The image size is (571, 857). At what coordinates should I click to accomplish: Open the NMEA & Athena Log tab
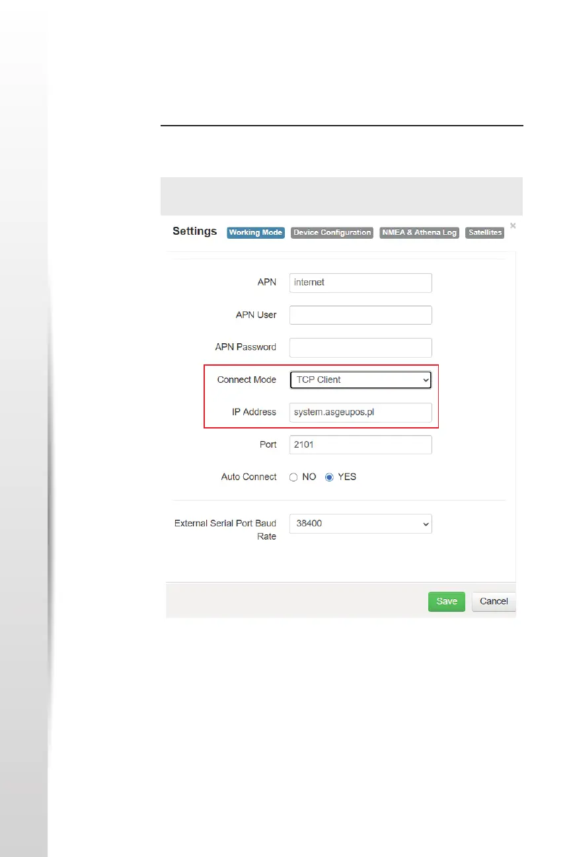419,233
